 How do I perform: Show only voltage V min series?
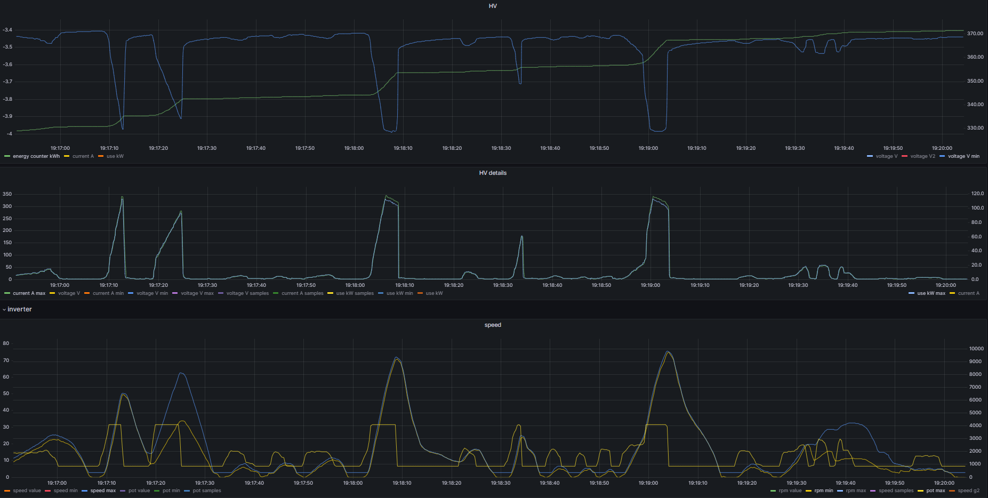point(963,156)
